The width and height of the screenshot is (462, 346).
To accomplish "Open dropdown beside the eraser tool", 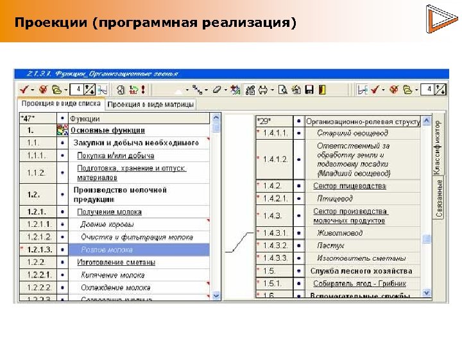I will 225,90.
